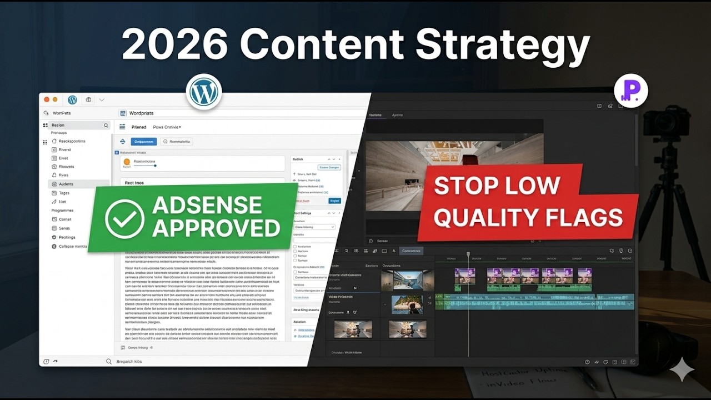Screen dimensions: 711x400
Task: Switch to the second preview tab in video editor
Action: [397, 115]
